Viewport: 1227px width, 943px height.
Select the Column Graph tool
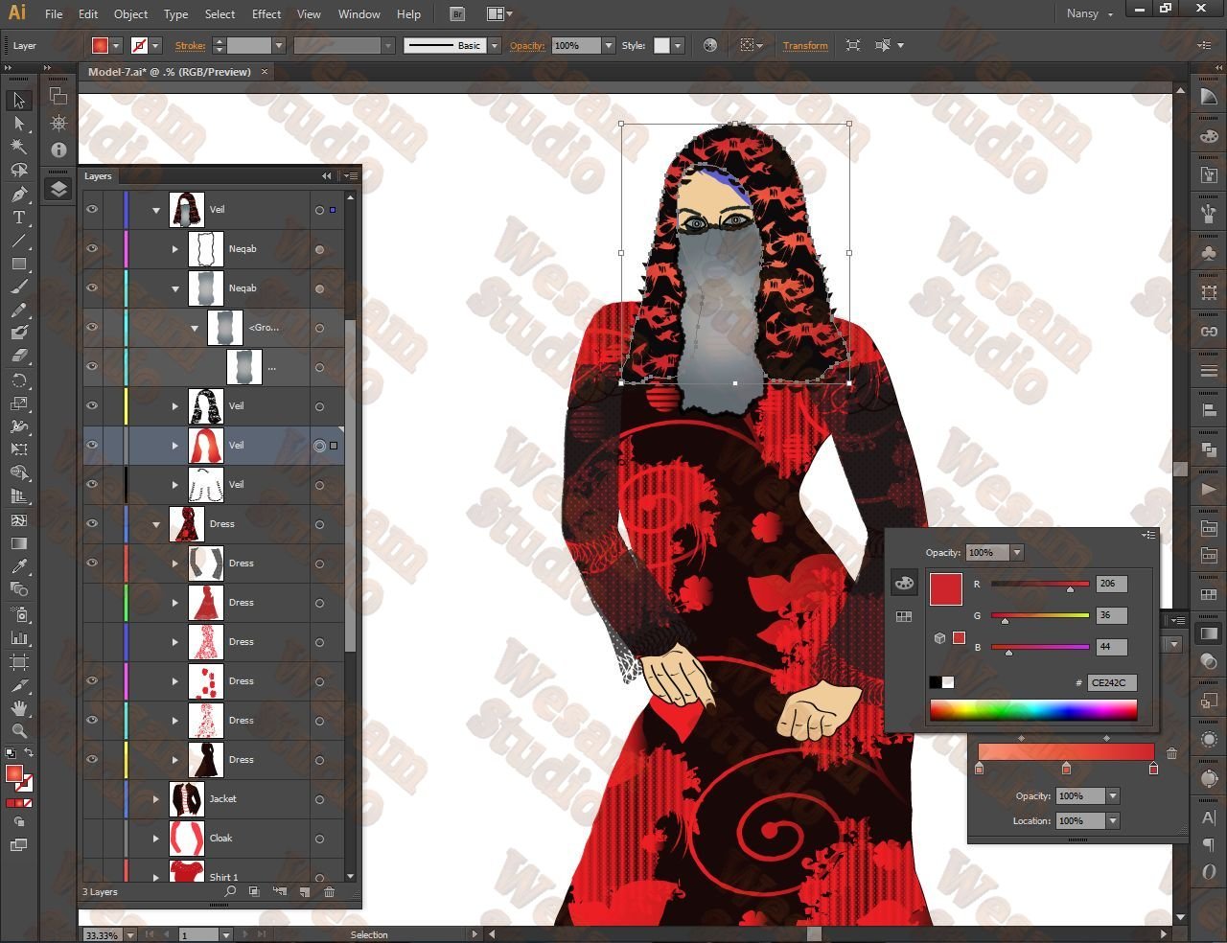click(19, 637)
